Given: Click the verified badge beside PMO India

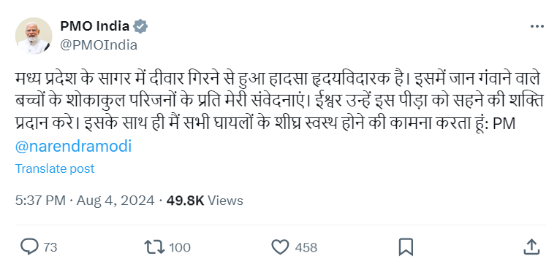Looking at the screenshot, I should click(x=140, y=26).
